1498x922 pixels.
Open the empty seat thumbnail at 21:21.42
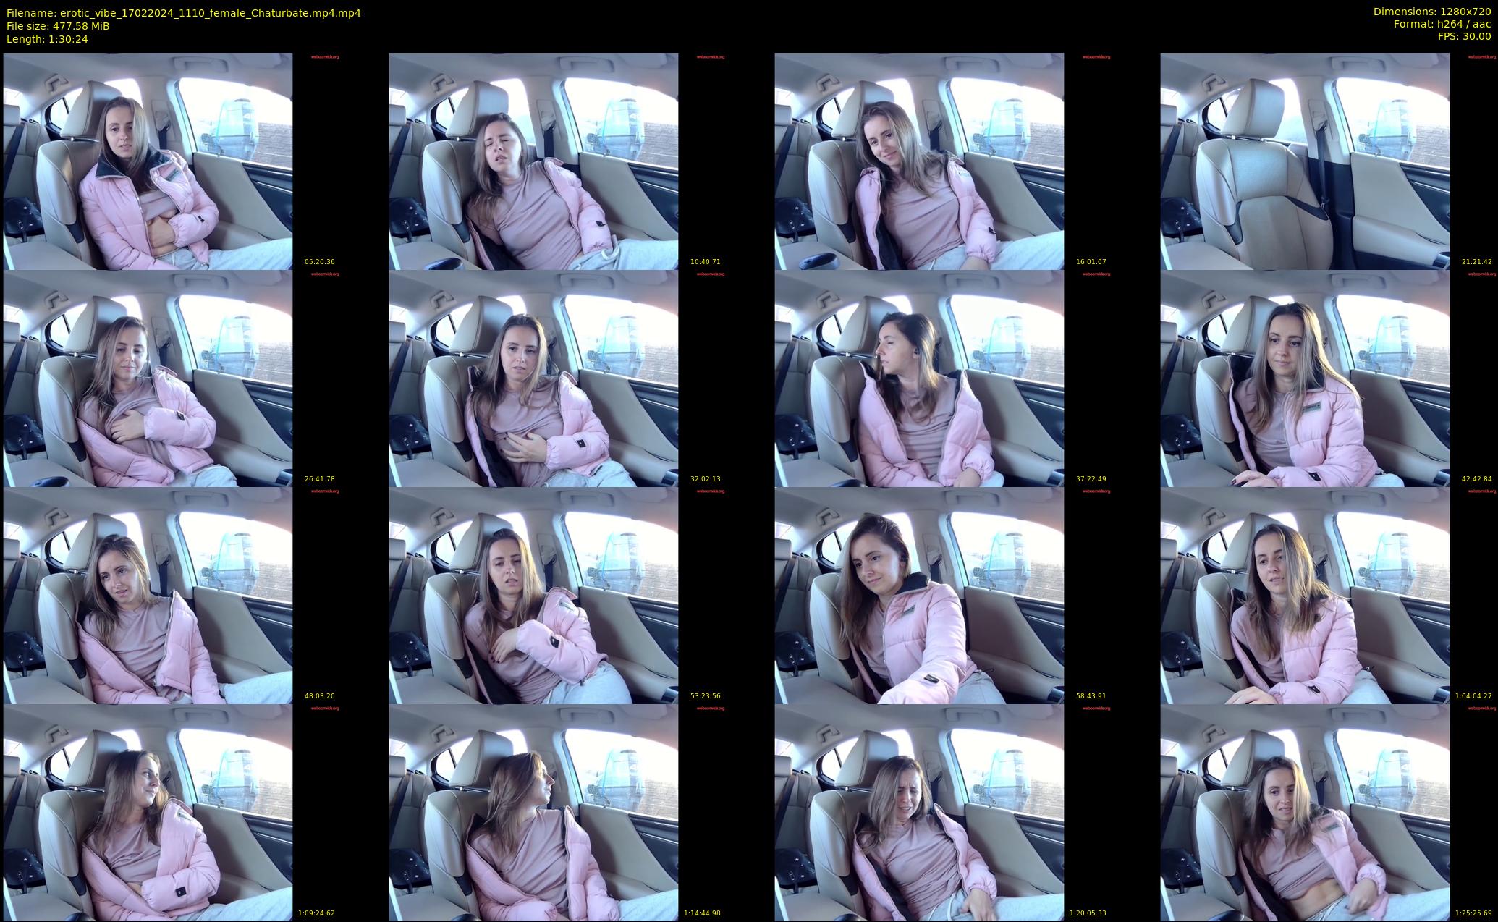[1305, 161]
